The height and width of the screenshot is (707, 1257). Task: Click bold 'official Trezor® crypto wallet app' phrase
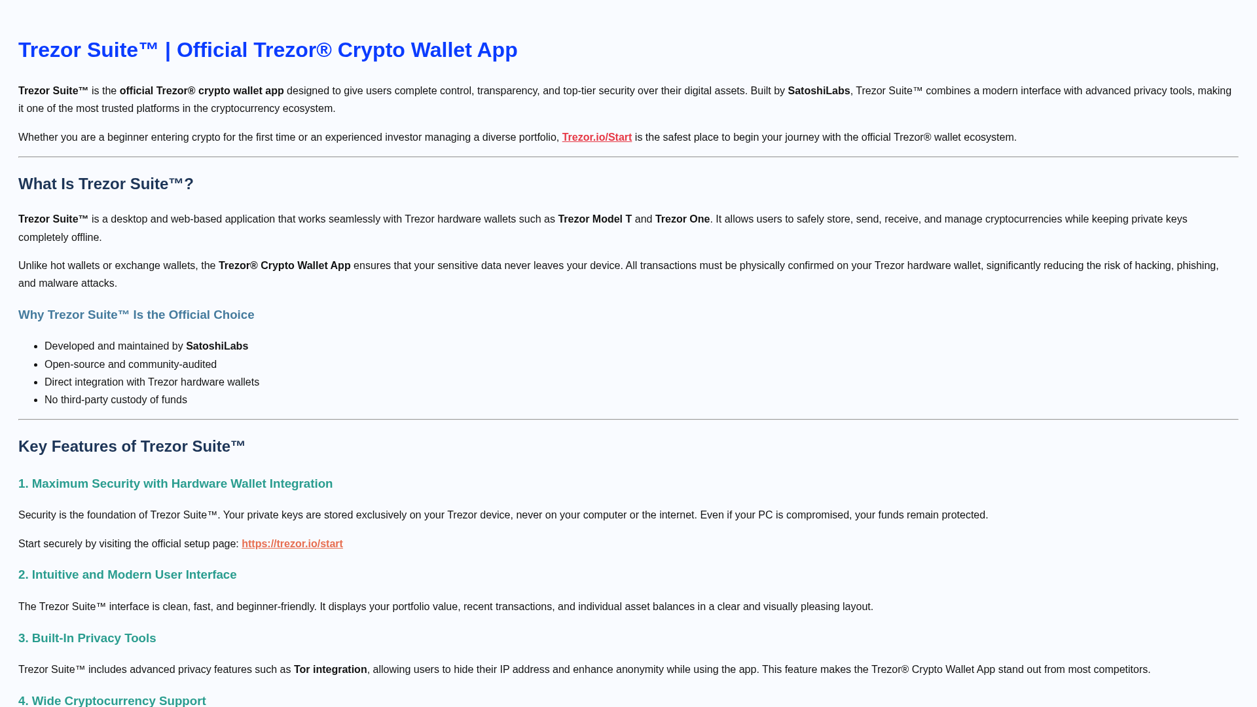(x=202, y=91)
